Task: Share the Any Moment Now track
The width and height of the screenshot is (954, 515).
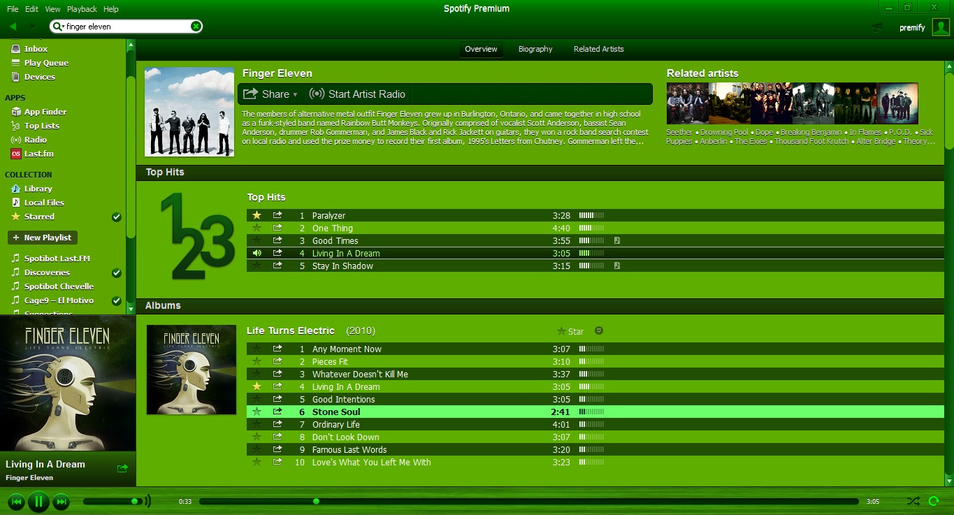Action: 277,349
